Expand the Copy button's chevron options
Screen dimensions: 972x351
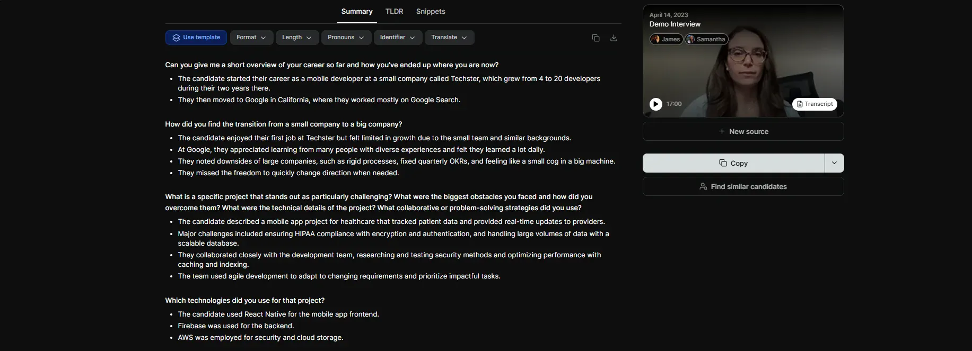[x=834, y=163]
